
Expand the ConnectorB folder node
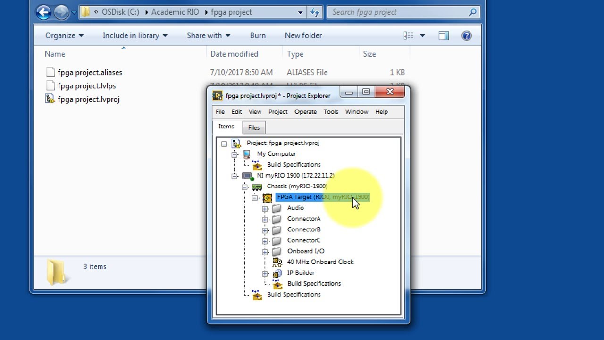coord(265,230)
